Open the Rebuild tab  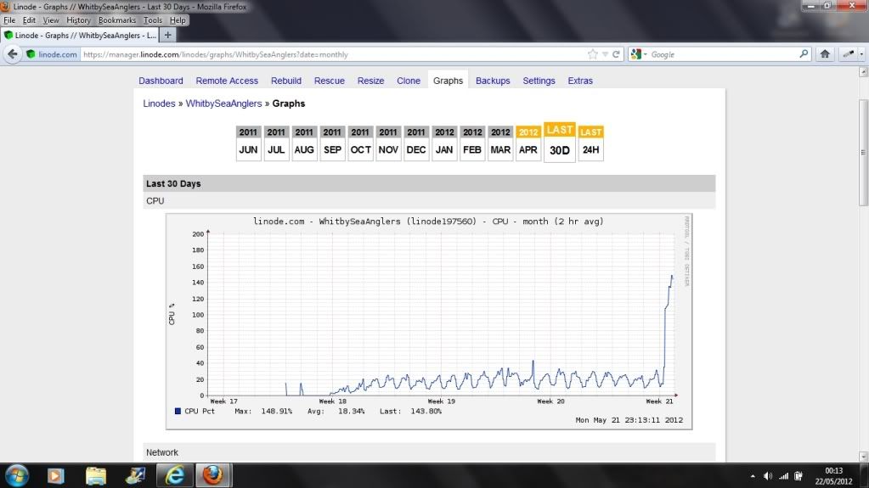286,81
